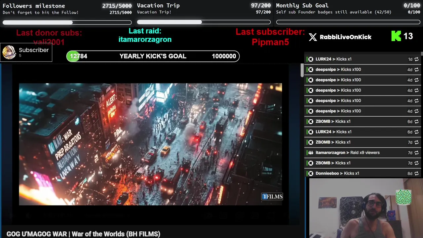The width and height of the screenshot is (423, 238).
Task: Click the 'Last donor subs:' label
Action: [x=49, y=33]
